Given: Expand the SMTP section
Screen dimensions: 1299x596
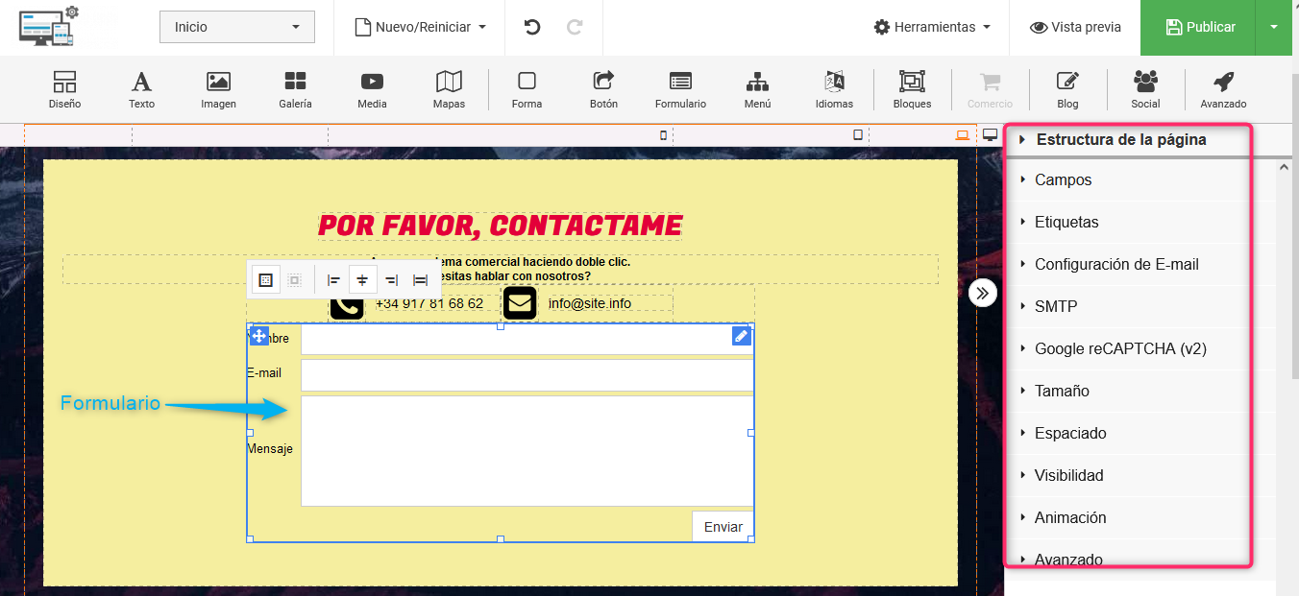Looking at the screenshot, I should pyautogui.click(x=1055, y=306).
